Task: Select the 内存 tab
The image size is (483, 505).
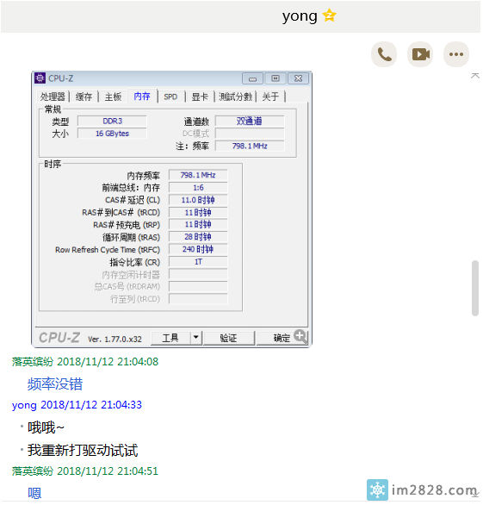Action: coord(142,96)
